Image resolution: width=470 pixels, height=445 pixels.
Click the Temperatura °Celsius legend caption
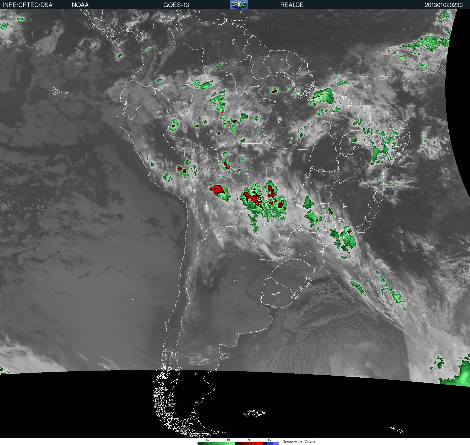click(299, 442)
